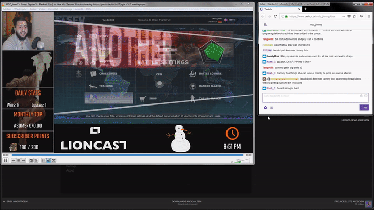Open VLC extended settings (equalizer) button
Viewport: 374px width, 210px height.
[x=36, y=160]
